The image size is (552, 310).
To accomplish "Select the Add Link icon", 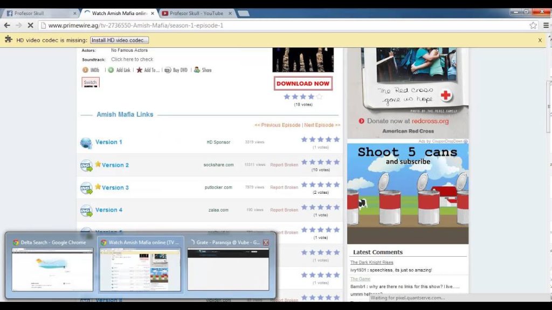I will point(111,70).
